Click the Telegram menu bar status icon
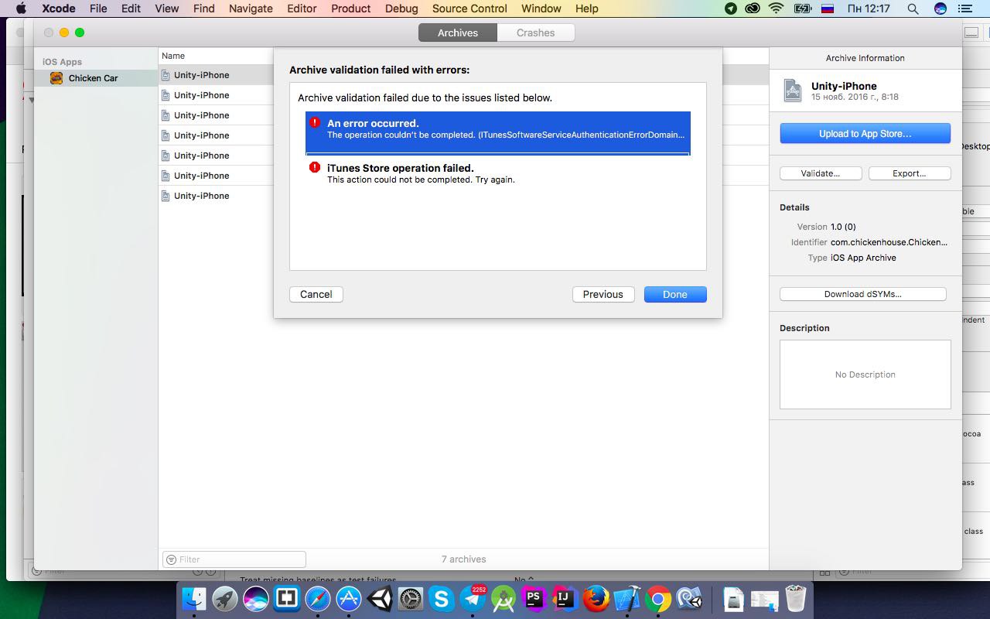The height and width of the screenshot is (619, 990). (731, 9)
